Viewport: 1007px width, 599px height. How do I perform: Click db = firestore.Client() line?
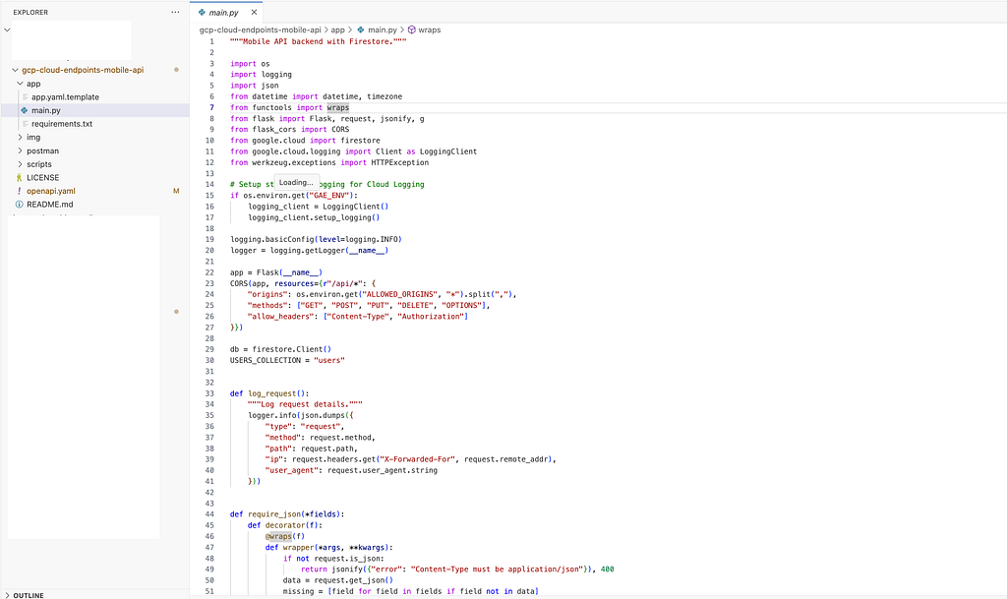pyautogui.click(x=280, y=349)
